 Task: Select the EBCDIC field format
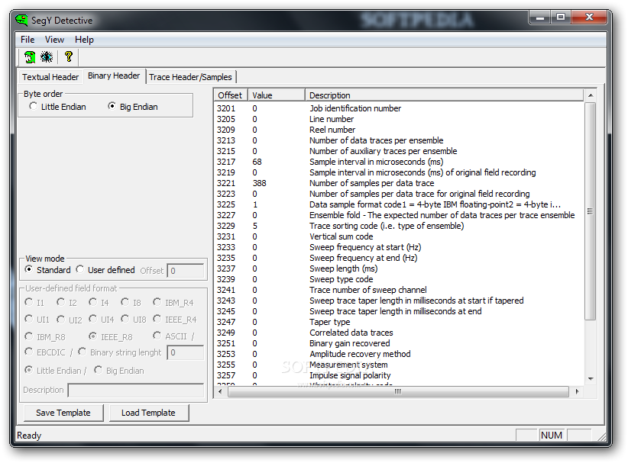[45, 352]
